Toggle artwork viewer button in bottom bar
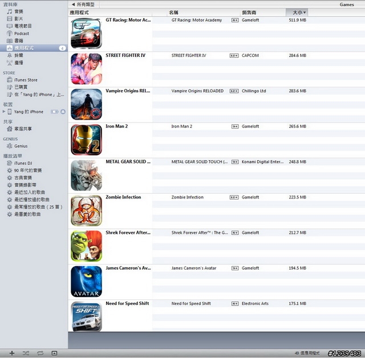Image resolution: width=365 pixels, height=358 pixels. (54, 353)
